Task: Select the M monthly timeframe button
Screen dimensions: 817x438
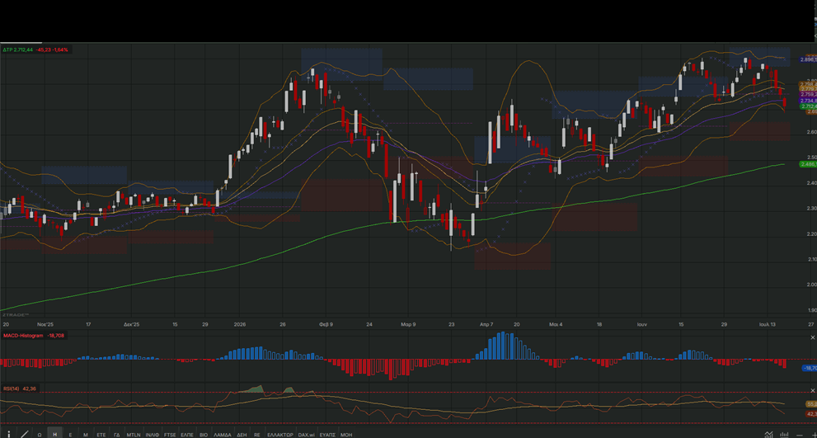Action: pyautogui.click(x=86, y=435)
